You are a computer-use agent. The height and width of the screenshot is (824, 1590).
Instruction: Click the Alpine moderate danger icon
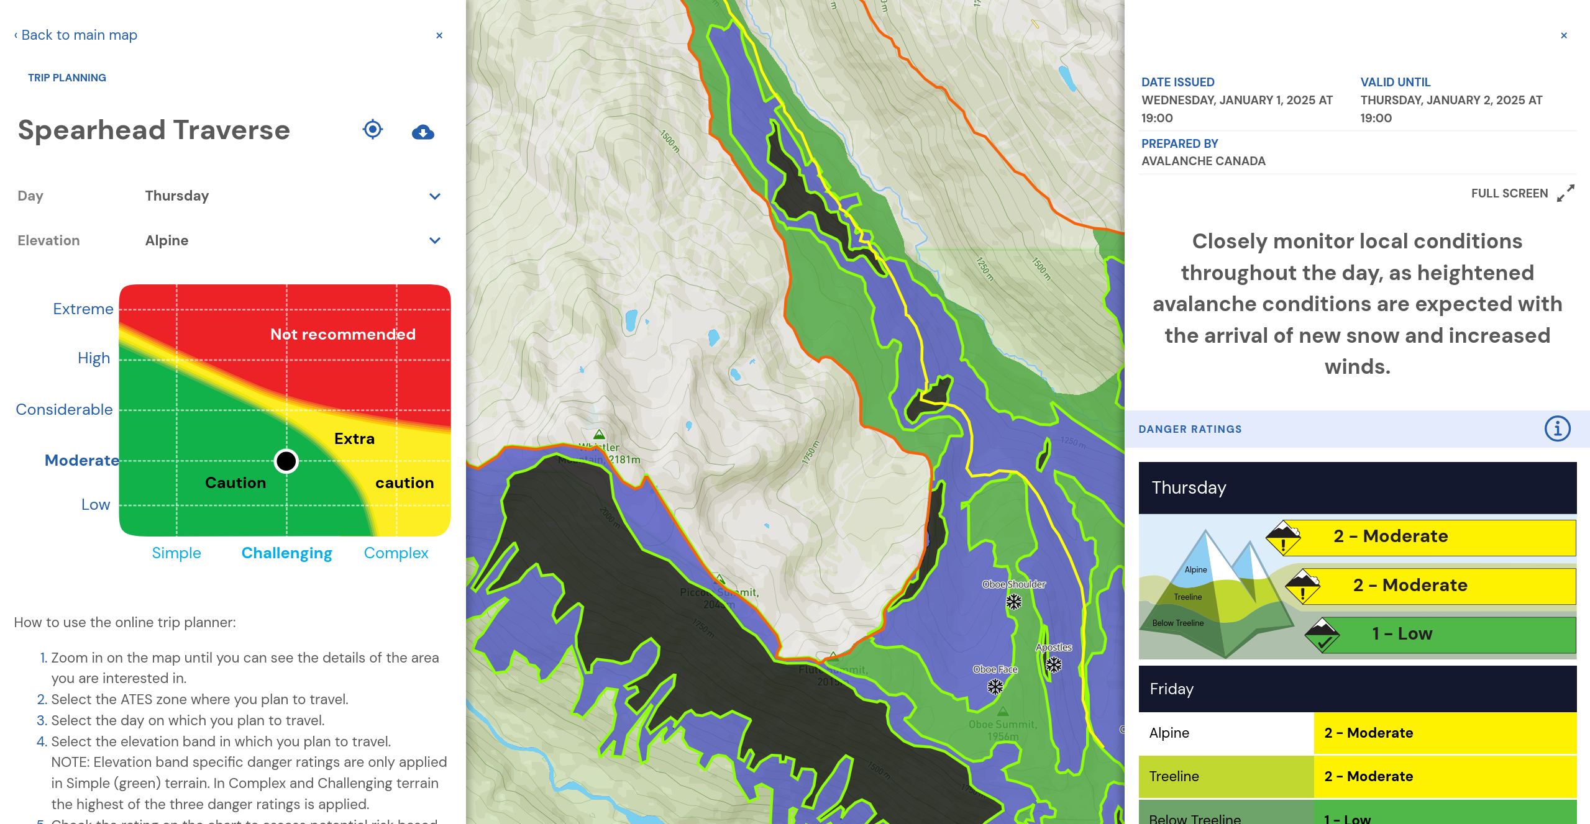coord(1283,537)
